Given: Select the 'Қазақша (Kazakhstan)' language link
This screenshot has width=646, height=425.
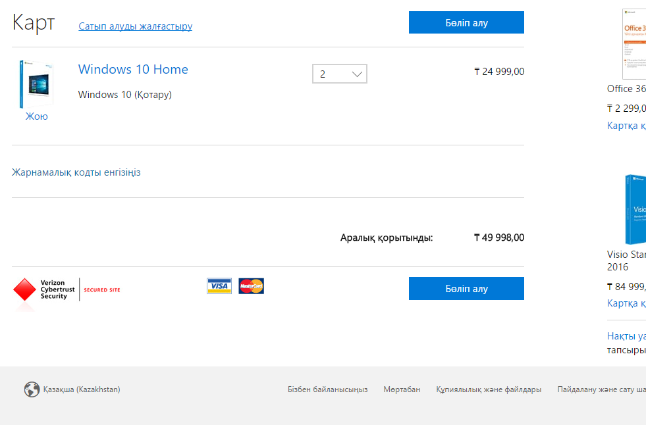Looking at the screenshot, I should tap(82, 389).
